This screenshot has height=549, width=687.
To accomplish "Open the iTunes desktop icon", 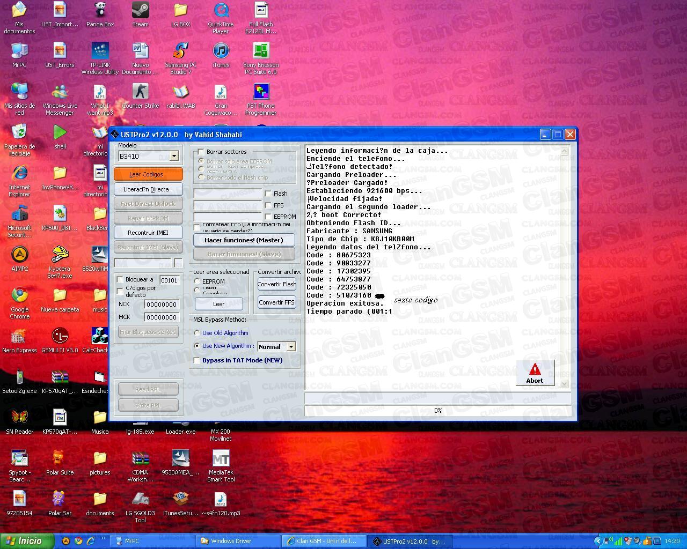I will pyautogui.click(x=221, y=51).
